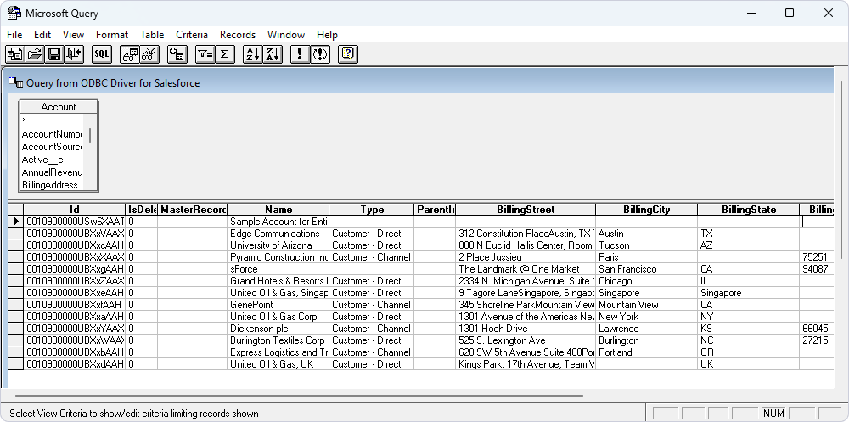Click the GenePoint name cell
This screenshot has width=849, height=422.
tap(278, 305)
